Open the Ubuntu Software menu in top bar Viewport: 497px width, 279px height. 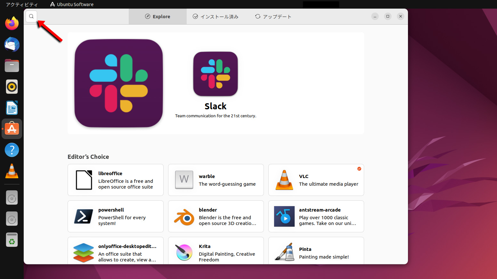pyautogui.click(x=72, y=4)
